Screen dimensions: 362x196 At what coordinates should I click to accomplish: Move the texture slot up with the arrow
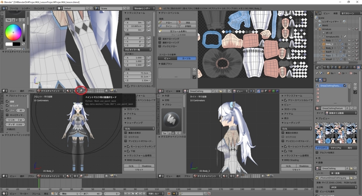[355, 85]
